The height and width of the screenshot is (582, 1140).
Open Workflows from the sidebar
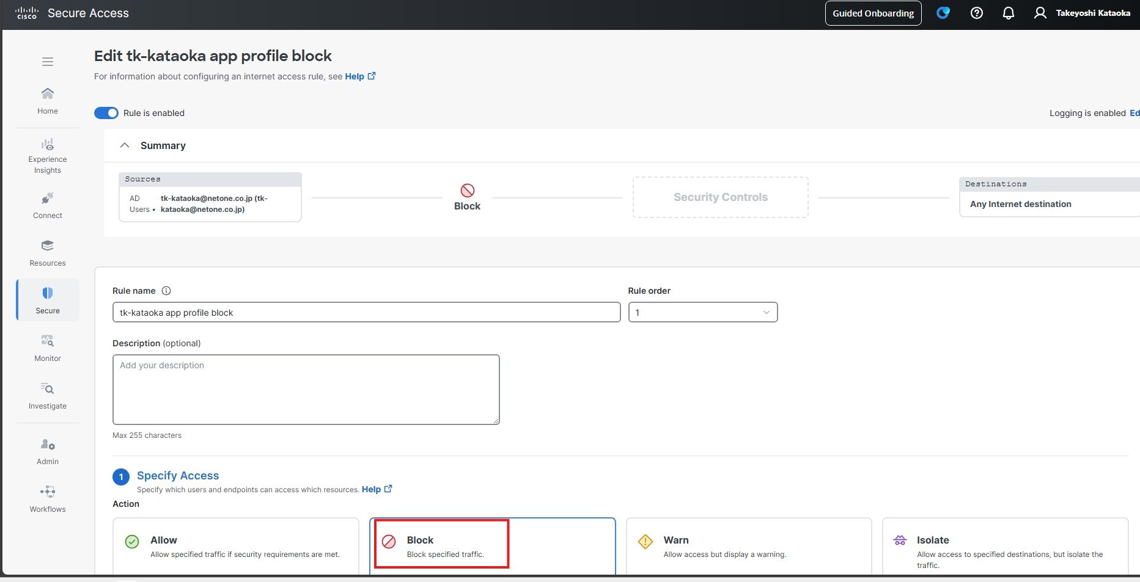(48, 498)
